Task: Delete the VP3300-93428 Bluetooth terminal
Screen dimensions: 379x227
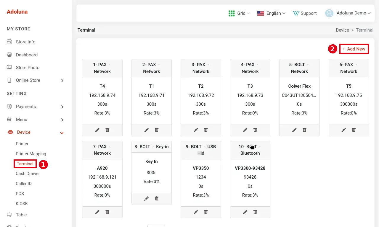Action: [x=255, y=212]
